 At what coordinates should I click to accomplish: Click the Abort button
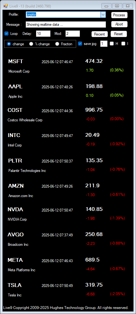tap(119, 24)
